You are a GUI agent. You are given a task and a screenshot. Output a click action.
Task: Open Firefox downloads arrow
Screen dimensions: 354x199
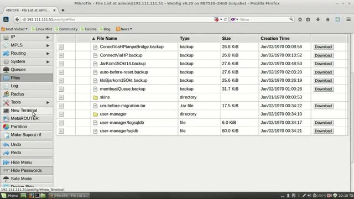318,20
